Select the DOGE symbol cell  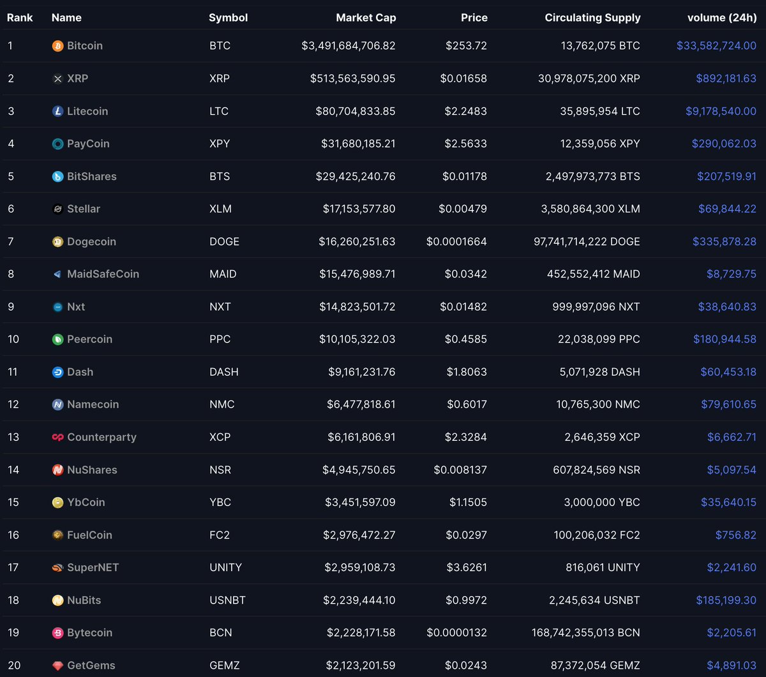click(x=224, y=241)
